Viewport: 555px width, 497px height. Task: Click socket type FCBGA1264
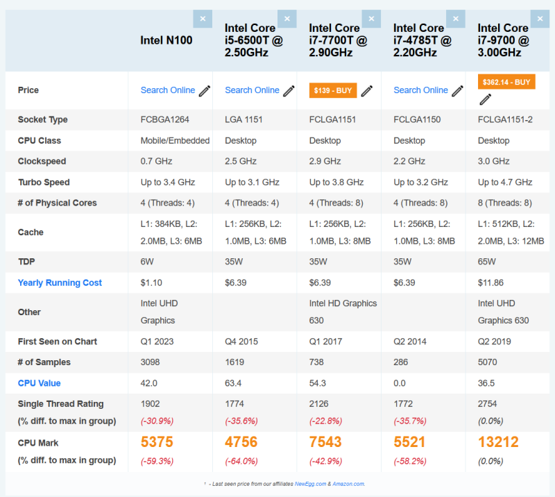coord(164,119)
